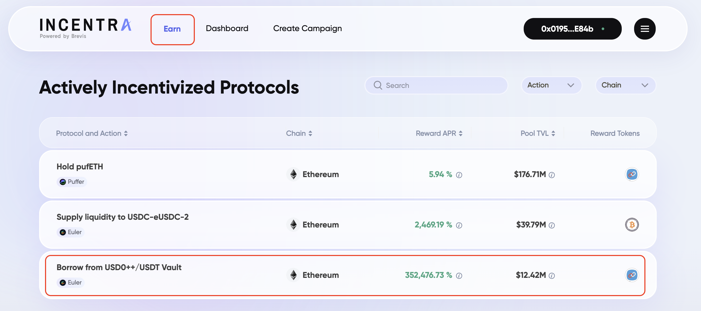The height and width of the screenshot is (311, 701).
Task: Click the Bitcoin reward token icon
Action: [632, 225]
